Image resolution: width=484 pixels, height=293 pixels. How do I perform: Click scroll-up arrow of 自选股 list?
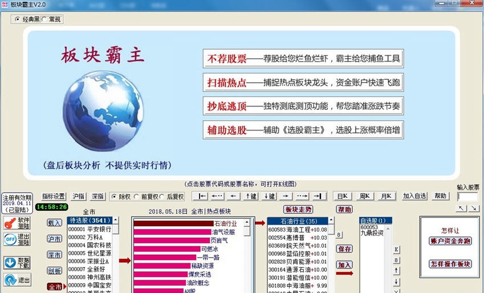point(388,229)
